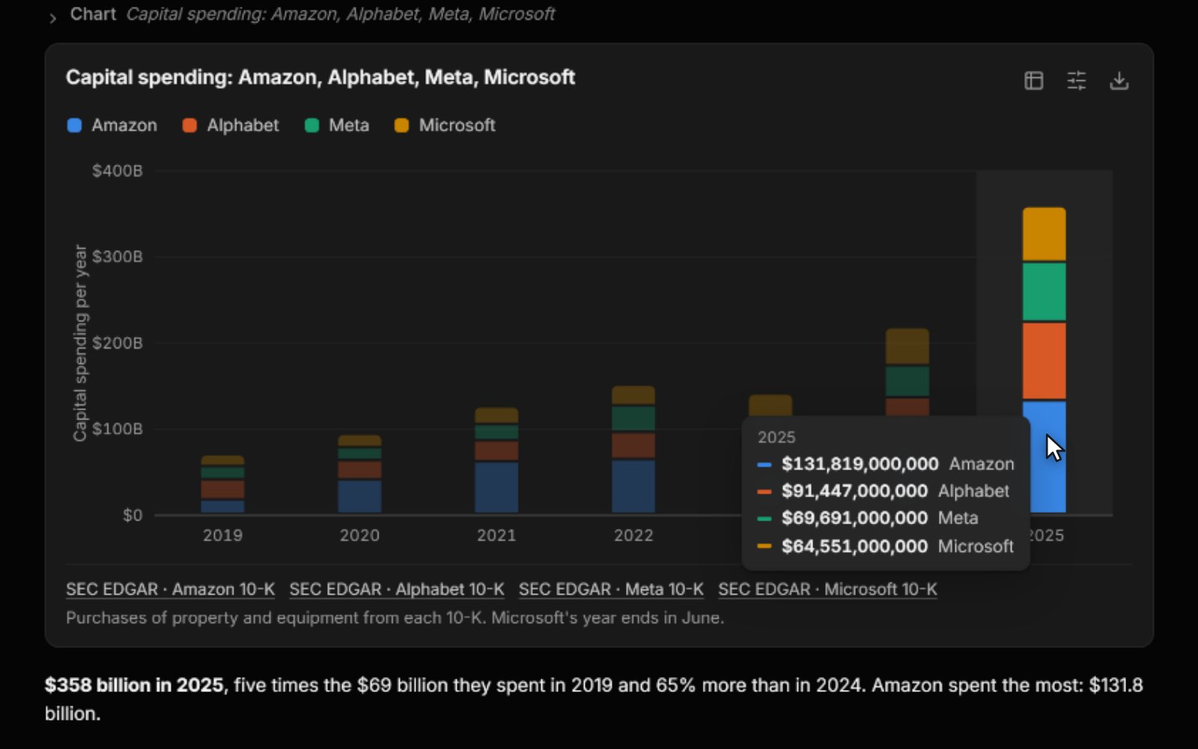Viewport: 1198px width, 749px height.
Task: Open SEC EDGAR Amazon 10-K link
Action: (171, 589)
